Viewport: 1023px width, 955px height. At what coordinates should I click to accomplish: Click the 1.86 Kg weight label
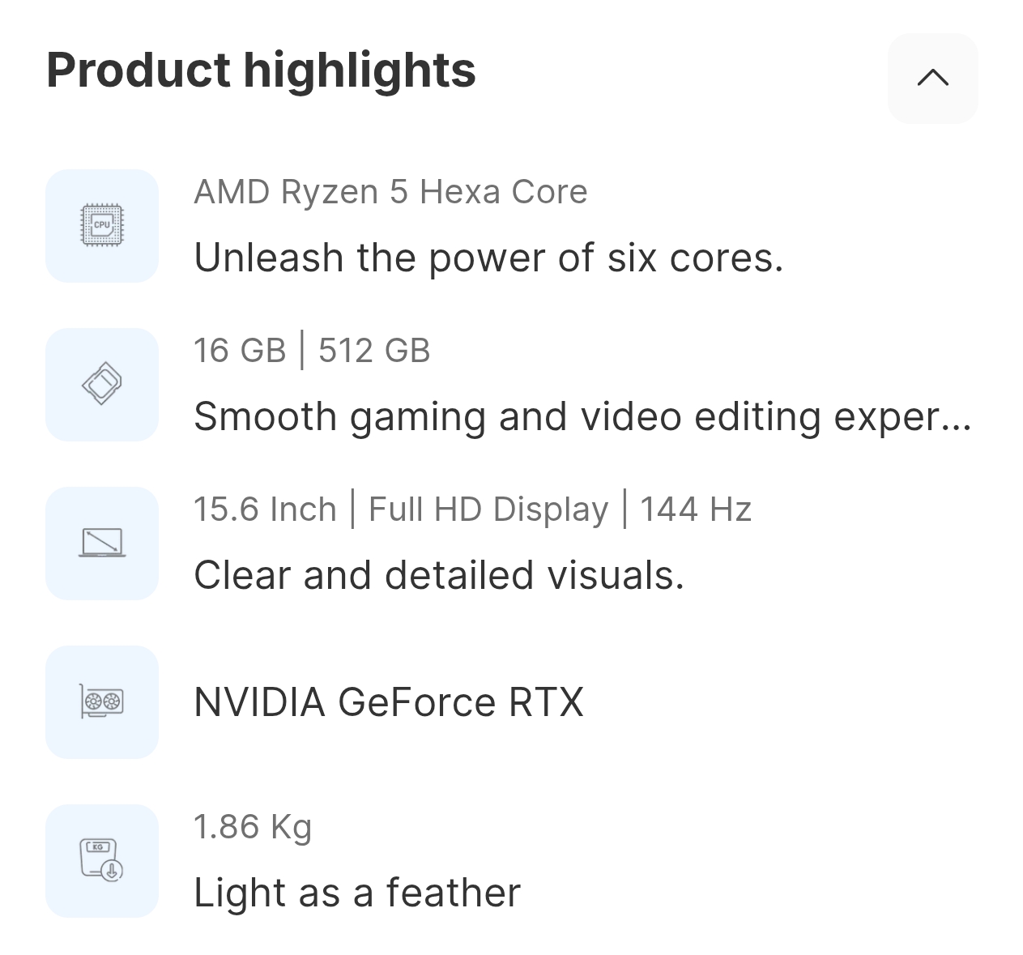coord(253,827)
